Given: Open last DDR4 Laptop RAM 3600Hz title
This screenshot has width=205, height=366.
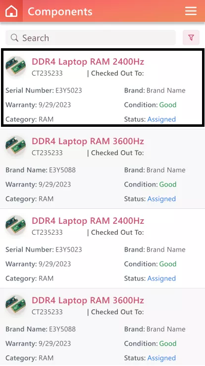Looking at the screenshot, I should 88,300.
